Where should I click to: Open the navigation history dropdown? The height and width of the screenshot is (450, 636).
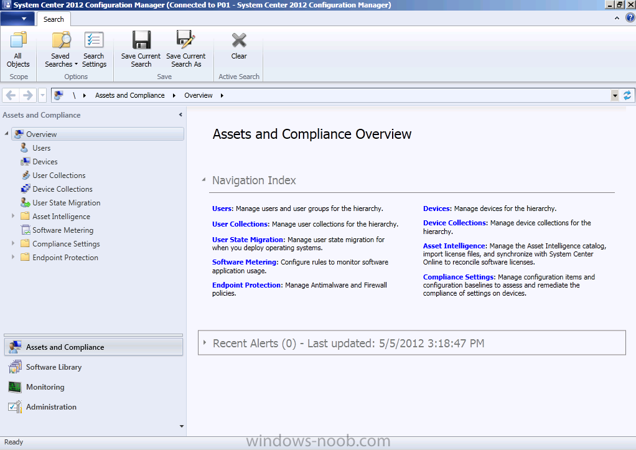[42, 95]
